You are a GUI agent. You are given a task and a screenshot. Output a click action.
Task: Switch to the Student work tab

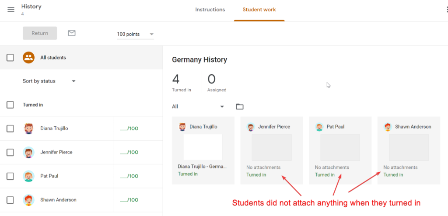(259, 10)
